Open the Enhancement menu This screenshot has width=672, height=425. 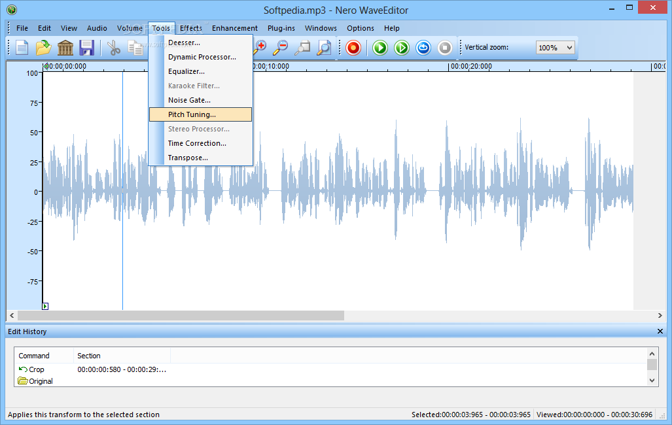[x=235, y=28]
